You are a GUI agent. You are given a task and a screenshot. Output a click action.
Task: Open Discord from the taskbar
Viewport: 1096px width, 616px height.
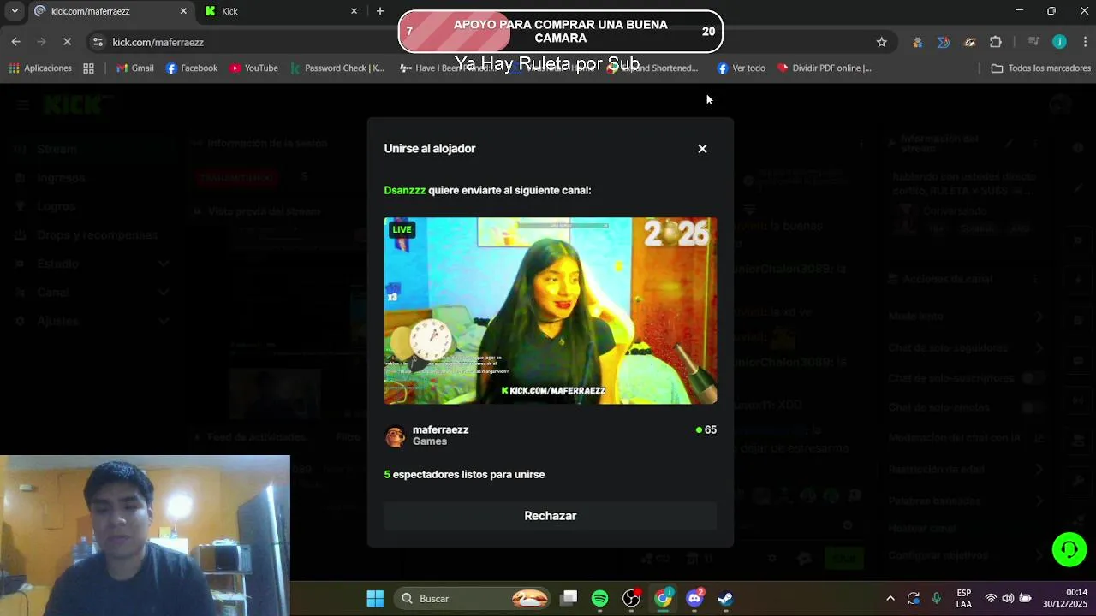694,598
